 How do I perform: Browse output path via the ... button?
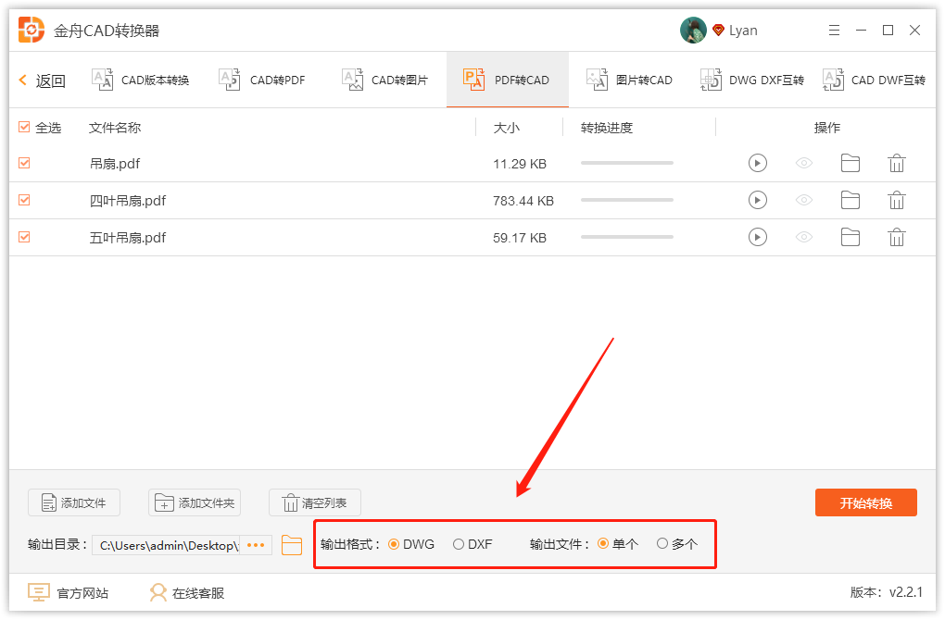pyautogui.click(x=256, y=545)
